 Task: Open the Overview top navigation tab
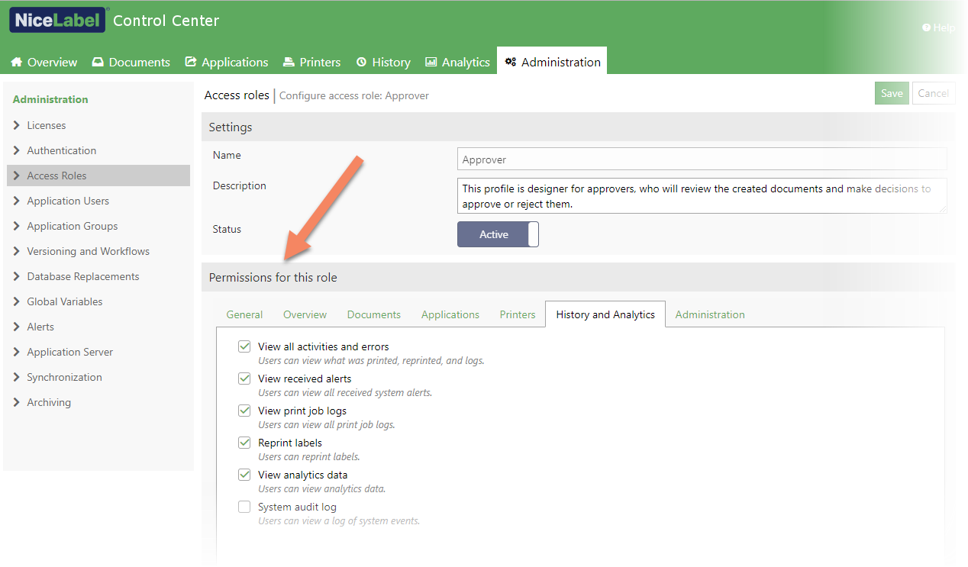(44, 62)
